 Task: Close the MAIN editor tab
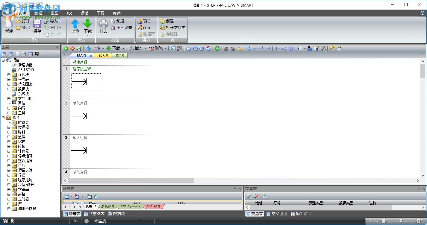[91, 56]
